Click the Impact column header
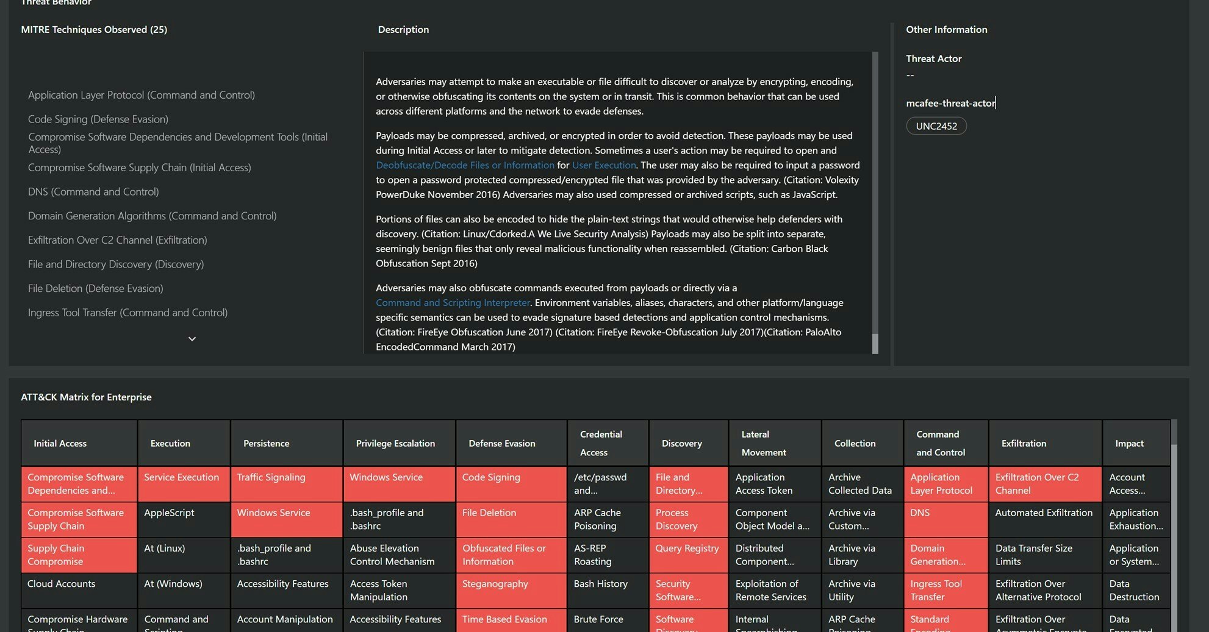This screenshot has height=632, width=1209. tap(1136, 443)
